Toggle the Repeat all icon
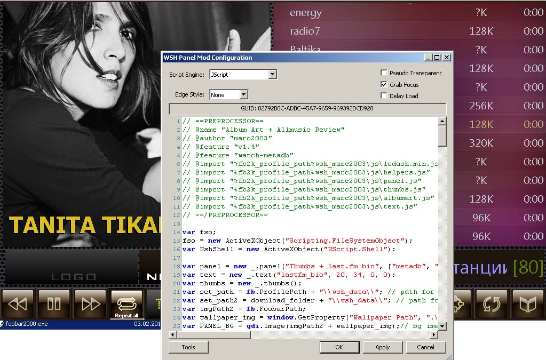 [x=126, y=304]
